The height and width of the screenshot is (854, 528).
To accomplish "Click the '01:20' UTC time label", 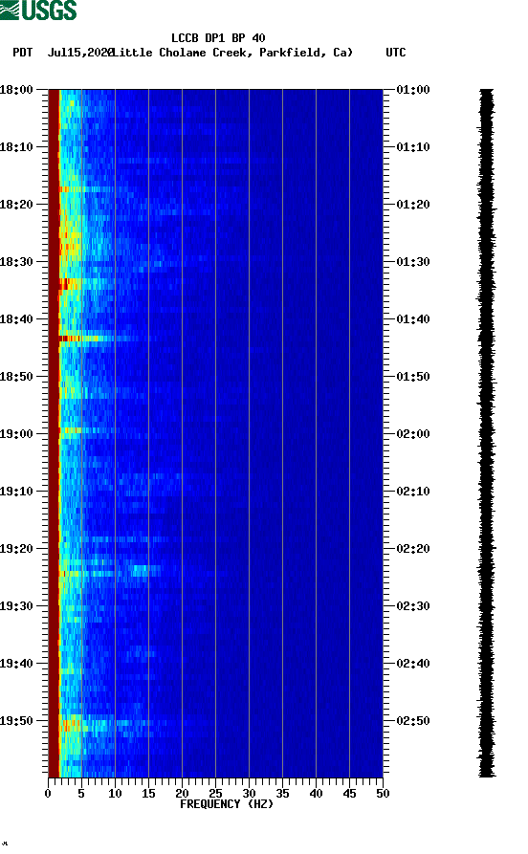I will click(413, 205).
